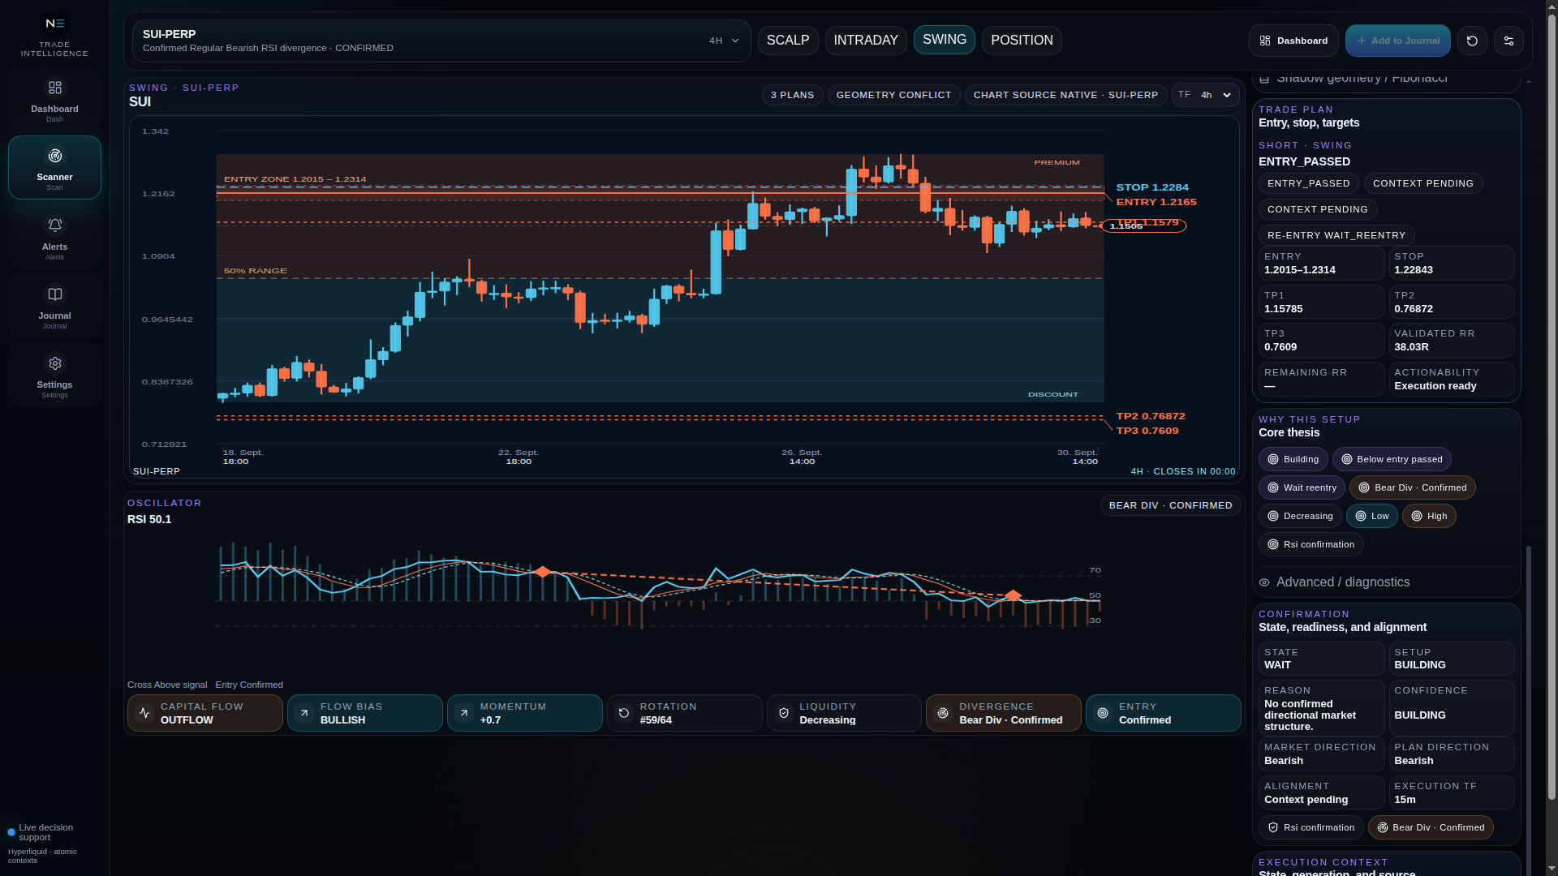Viewport: 1558px width, 876px height.
Task: Select the SWING mode tab
Action: tap(945, 40)
